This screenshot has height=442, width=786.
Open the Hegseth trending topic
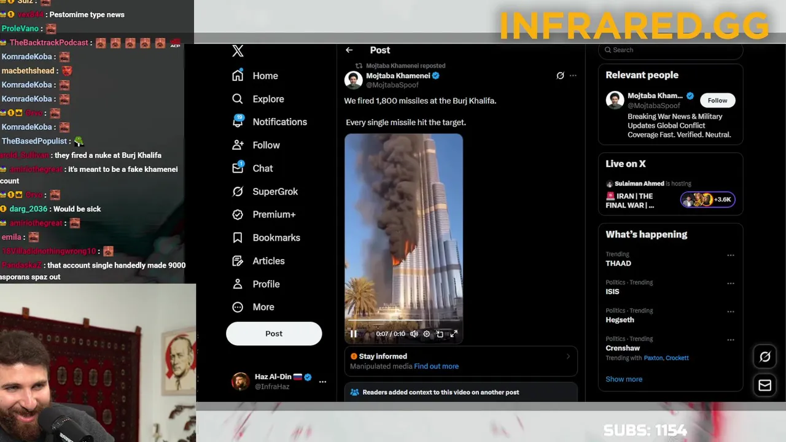(x=620, y=320)
